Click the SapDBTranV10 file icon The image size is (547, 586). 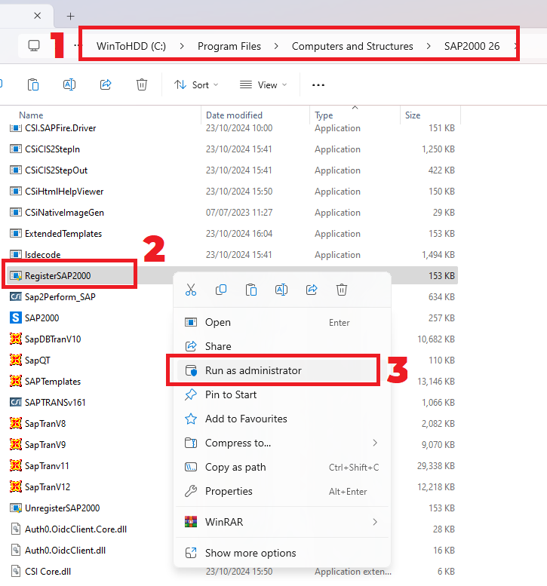pyautogui.click(x=15, y=339)
